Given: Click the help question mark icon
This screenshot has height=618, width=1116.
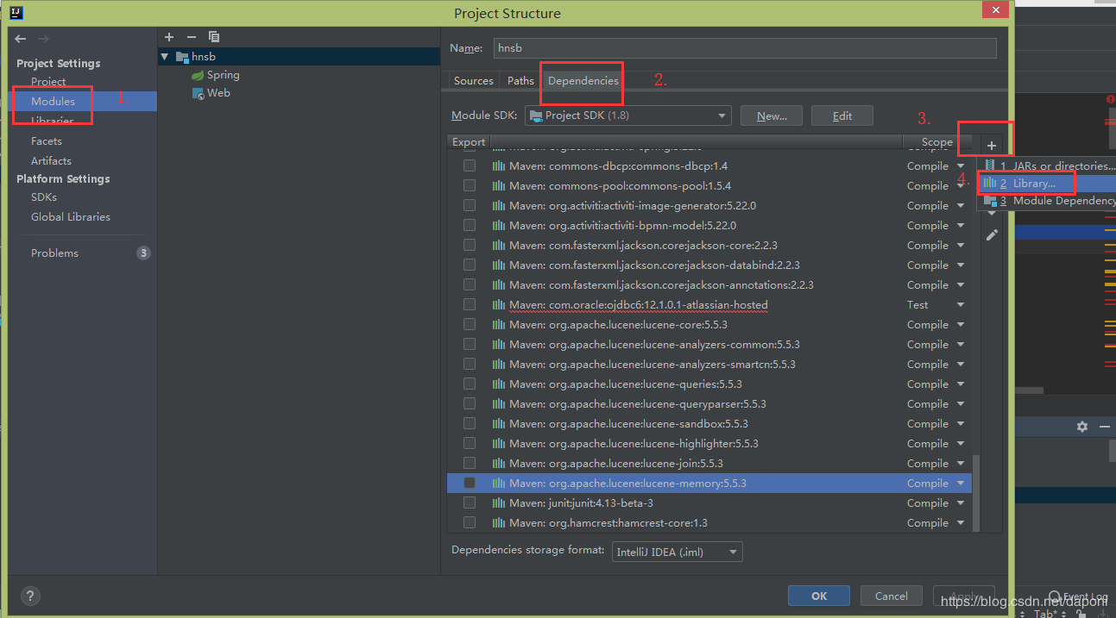Looking at the screenshot, I should click(30, 596).
